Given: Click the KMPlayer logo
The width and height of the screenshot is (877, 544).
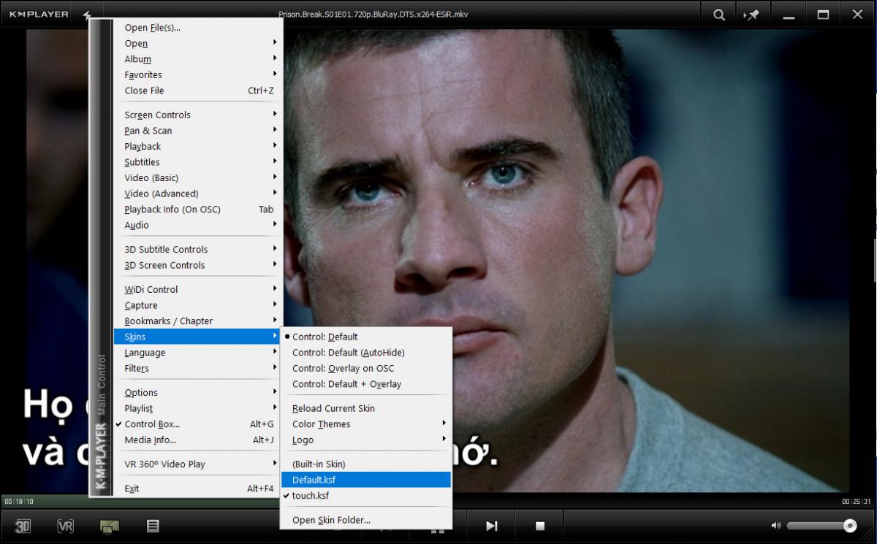Looking at the screenshot, I should tap(37, 13).
